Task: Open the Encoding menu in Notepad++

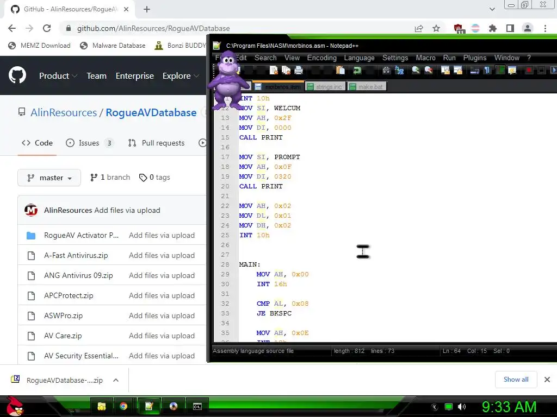Action: tap(322, 58)
